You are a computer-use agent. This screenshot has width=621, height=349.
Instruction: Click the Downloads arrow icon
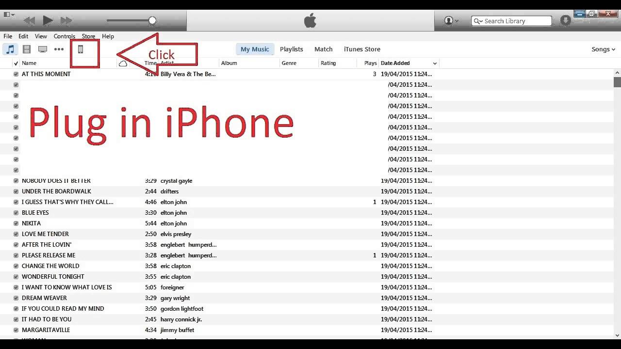coord(565,20)
